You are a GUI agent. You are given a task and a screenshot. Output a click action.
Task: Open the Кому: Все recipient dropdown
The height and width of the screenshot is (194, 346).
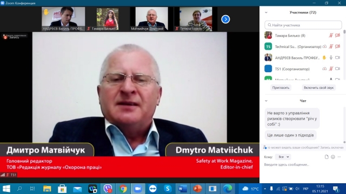[283, 157]
